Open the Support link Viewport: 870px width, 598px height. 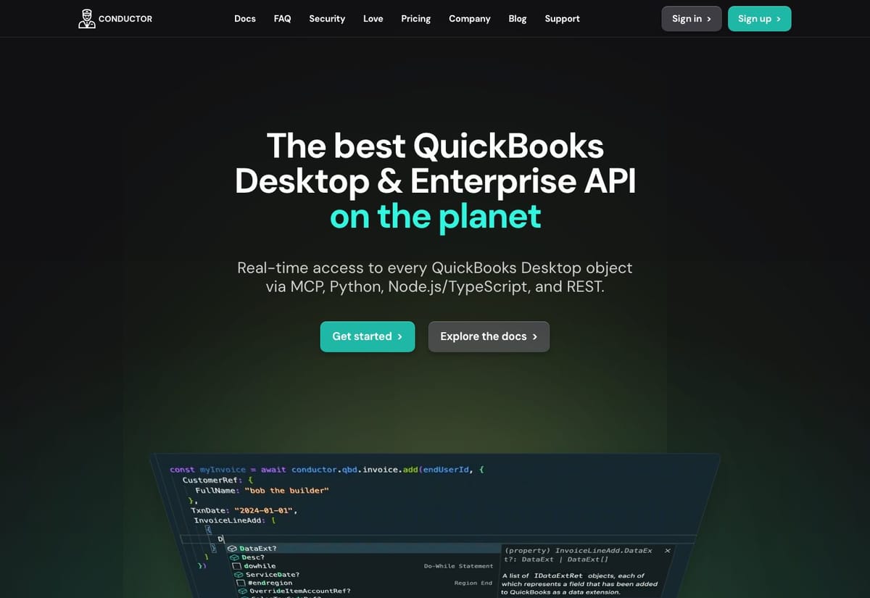pos(562,19)
